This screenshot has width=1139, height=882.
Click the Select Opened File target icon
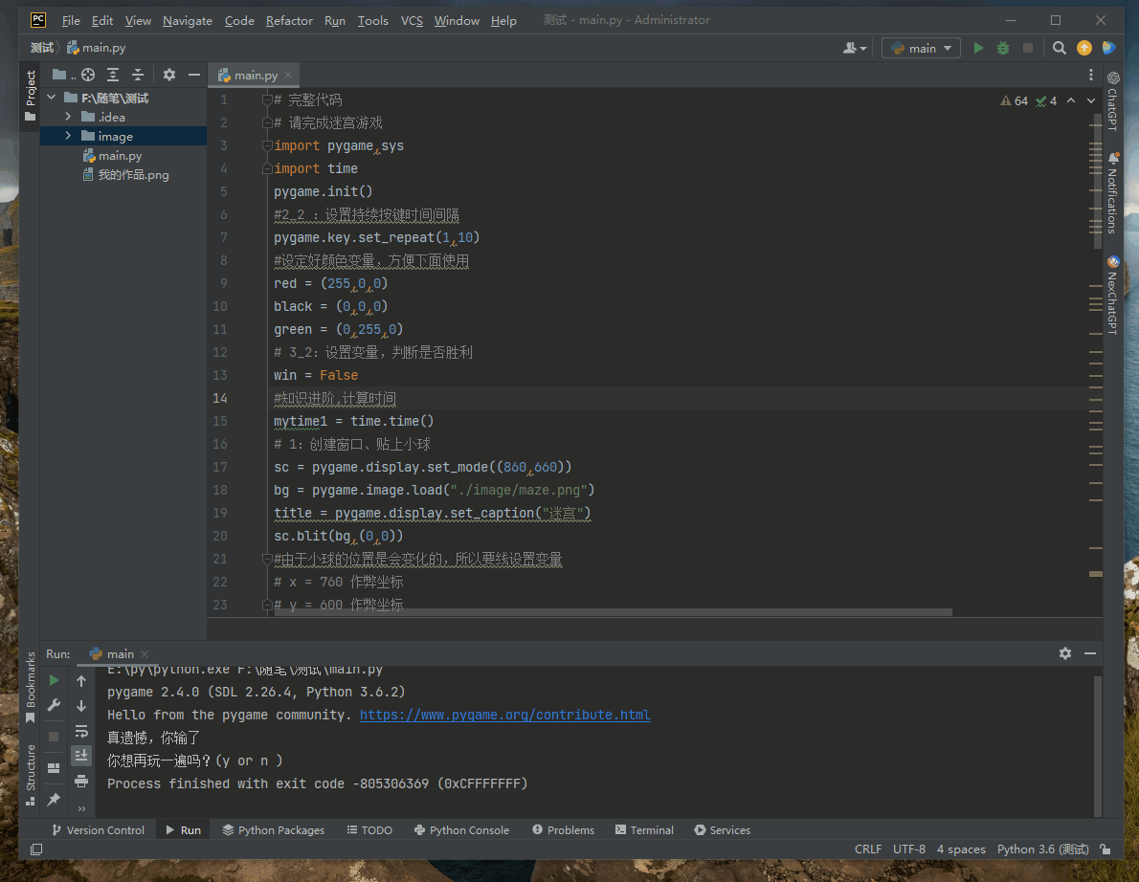click(88, 75)
